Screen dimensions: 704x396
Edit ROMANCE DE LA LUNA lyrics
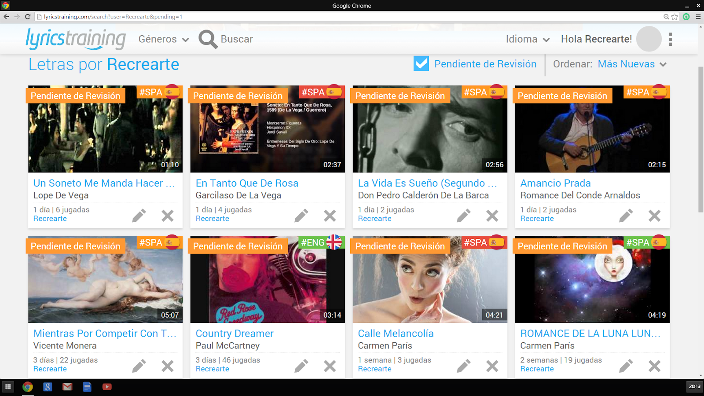tap(626, 366)
